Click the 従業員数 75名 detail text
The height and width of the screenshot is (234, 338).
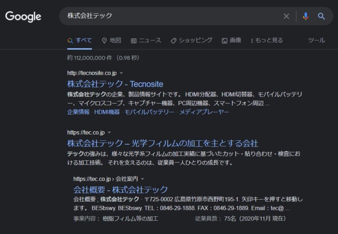coord(240,219)
